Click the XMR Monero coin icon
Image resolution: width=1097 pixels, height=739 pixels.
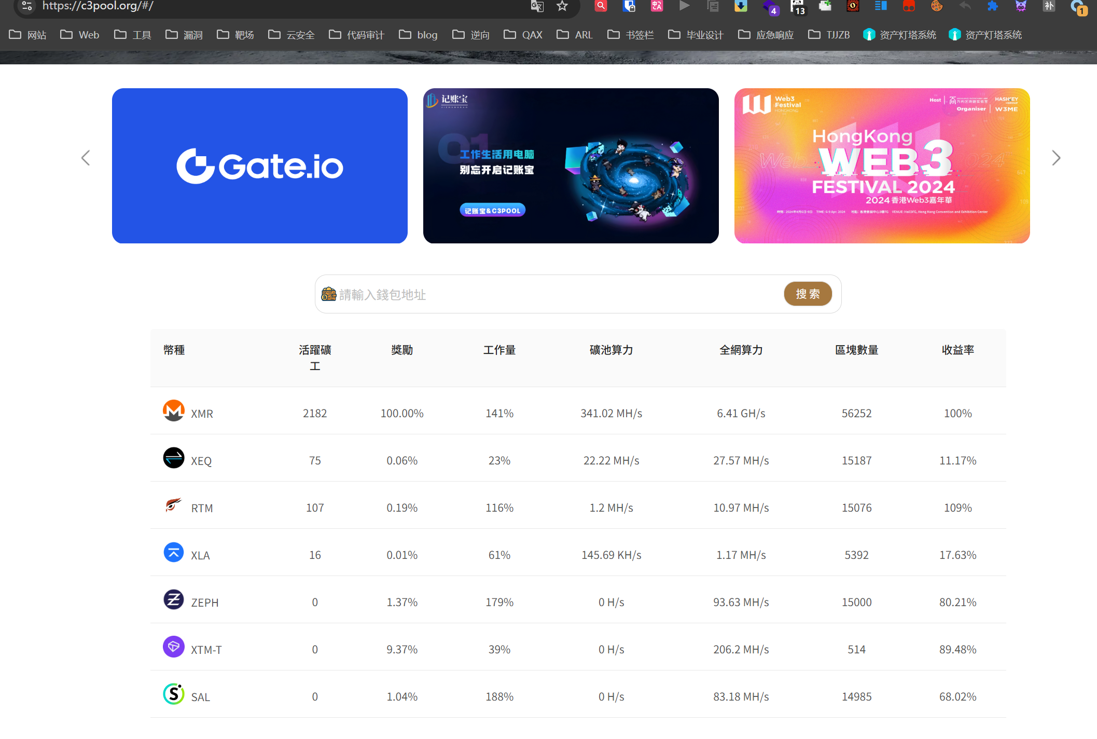pos(173,410)
